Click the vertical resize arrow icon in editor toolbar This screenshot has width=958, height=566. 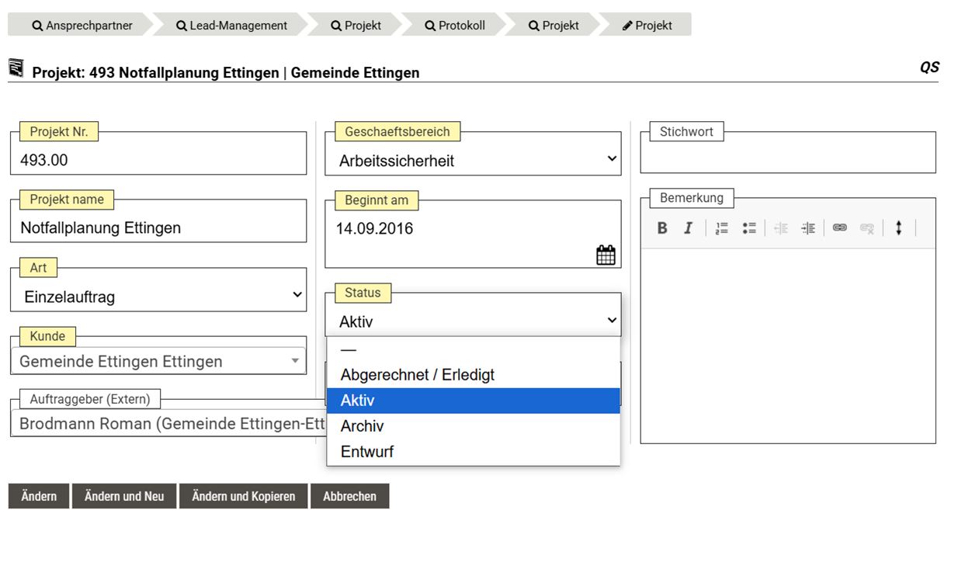point(899,228)
